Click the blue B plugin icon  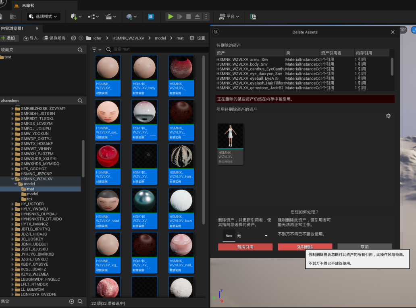(151, 17)
